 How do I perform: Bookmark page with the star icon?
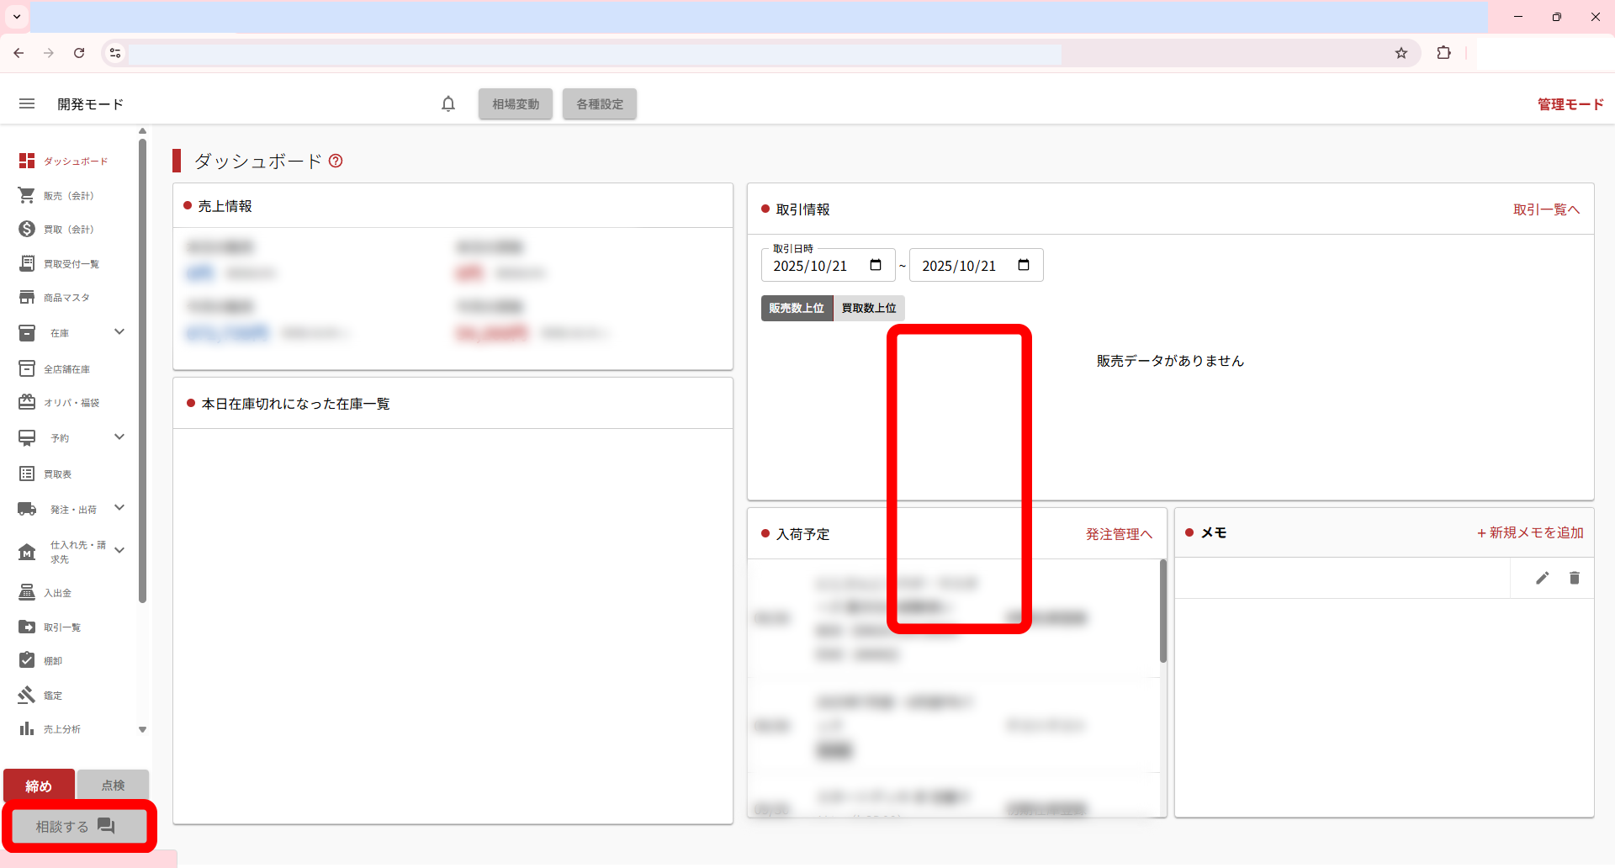click(1401, 53)
